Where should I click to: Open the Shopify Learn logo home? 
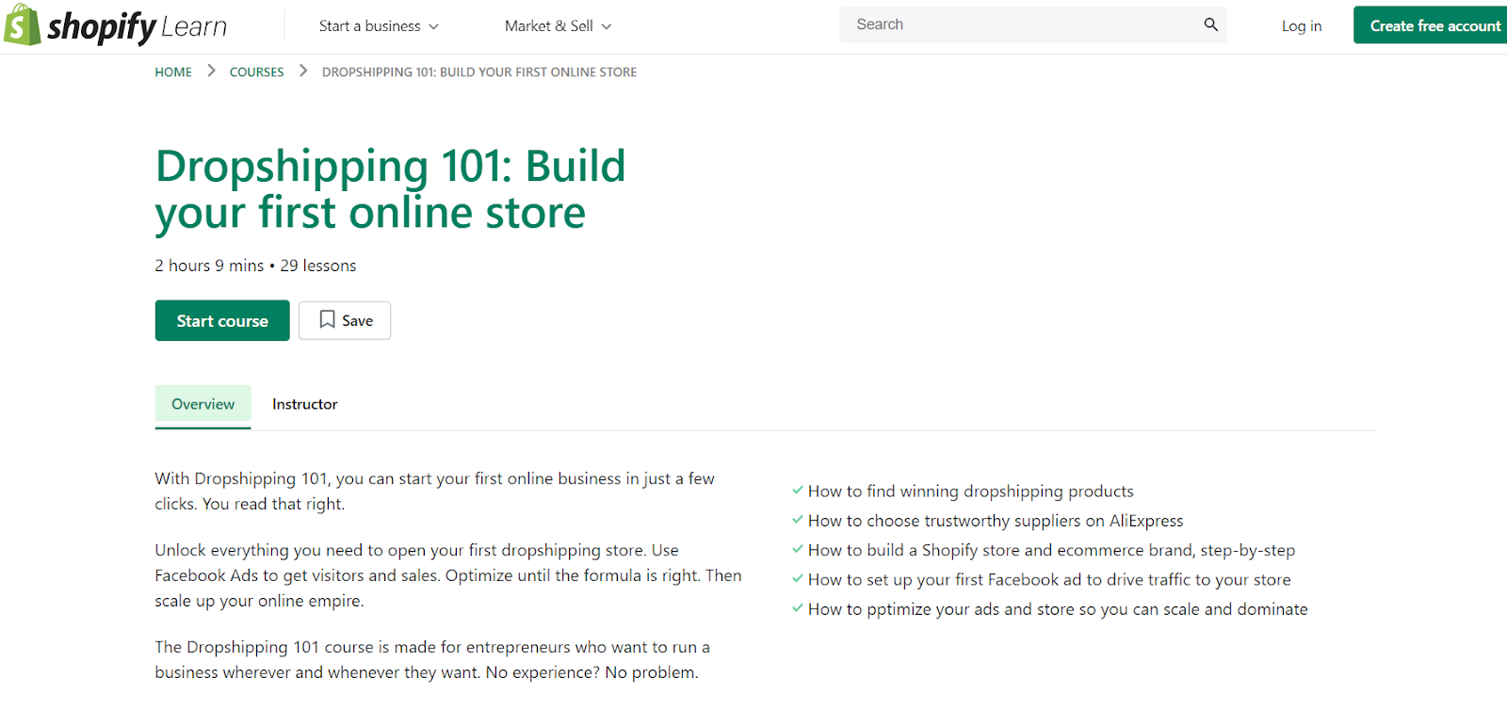[x=116, y=25]
